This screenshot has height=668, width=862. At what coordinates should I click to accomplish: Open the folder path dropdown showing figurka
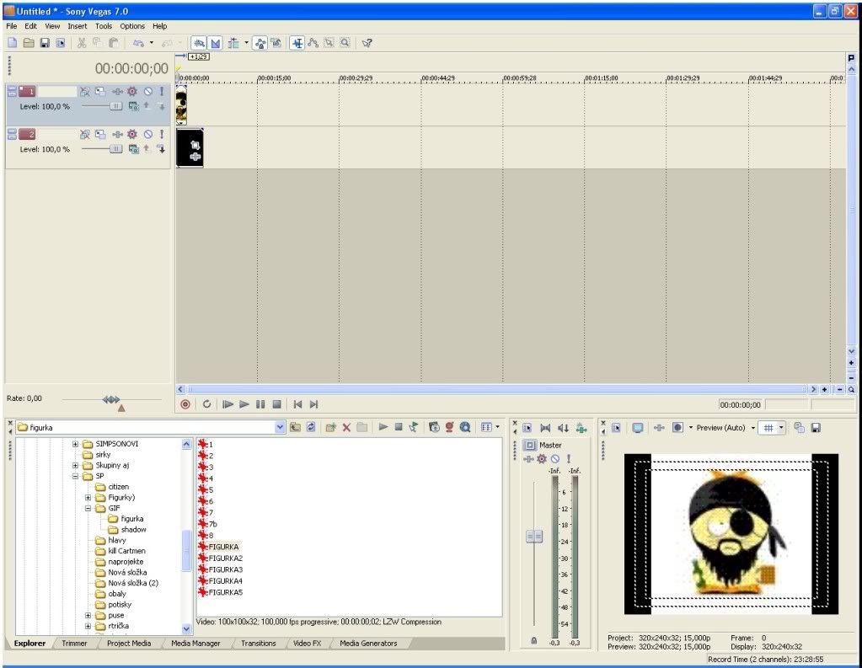280,428
